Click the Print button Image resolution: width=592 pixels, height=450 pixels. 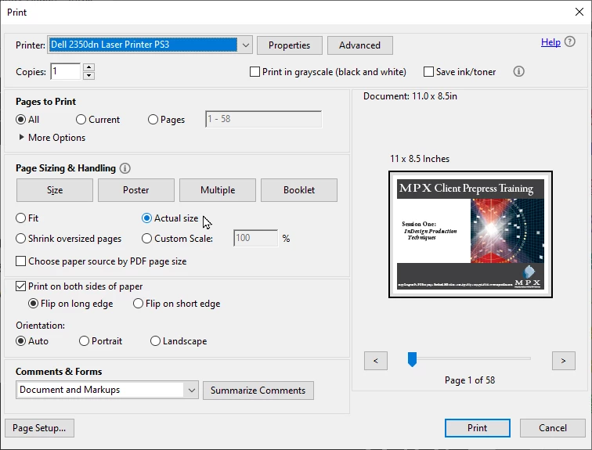pyautogui.click(x=477, y=428)
